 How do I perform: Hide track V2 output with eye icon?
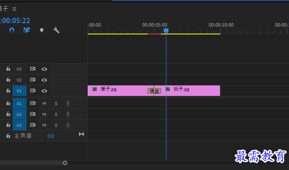pyautogui.click(x=44, y=80)
